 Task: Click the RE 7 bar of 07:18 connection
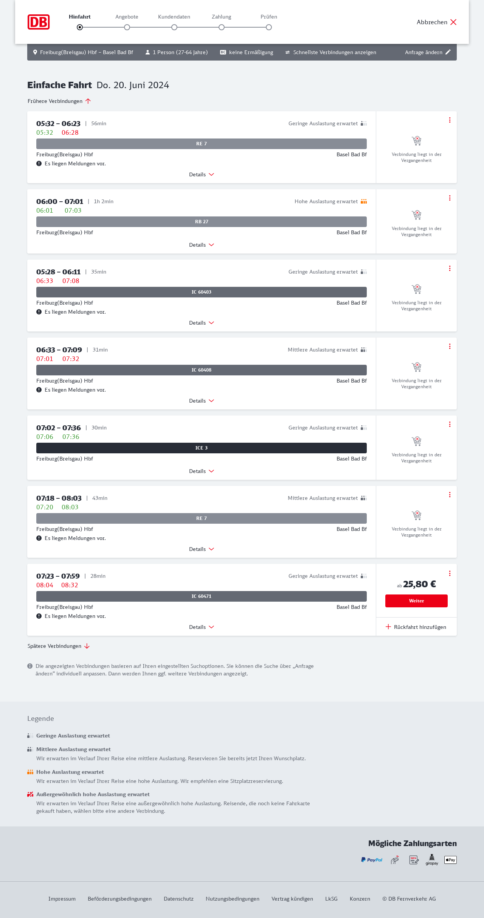(x=202, y=518)
